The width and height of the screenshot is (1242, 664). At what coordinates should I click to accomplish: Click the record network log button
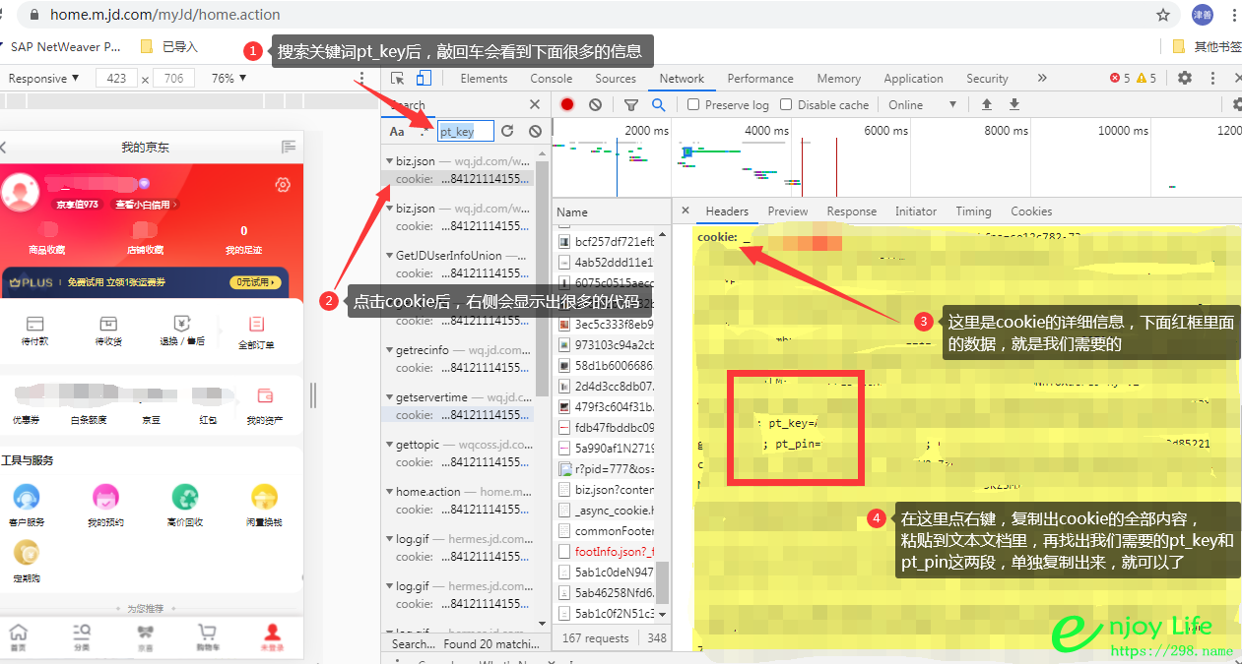pyautogui.click(x=567, y=104)
